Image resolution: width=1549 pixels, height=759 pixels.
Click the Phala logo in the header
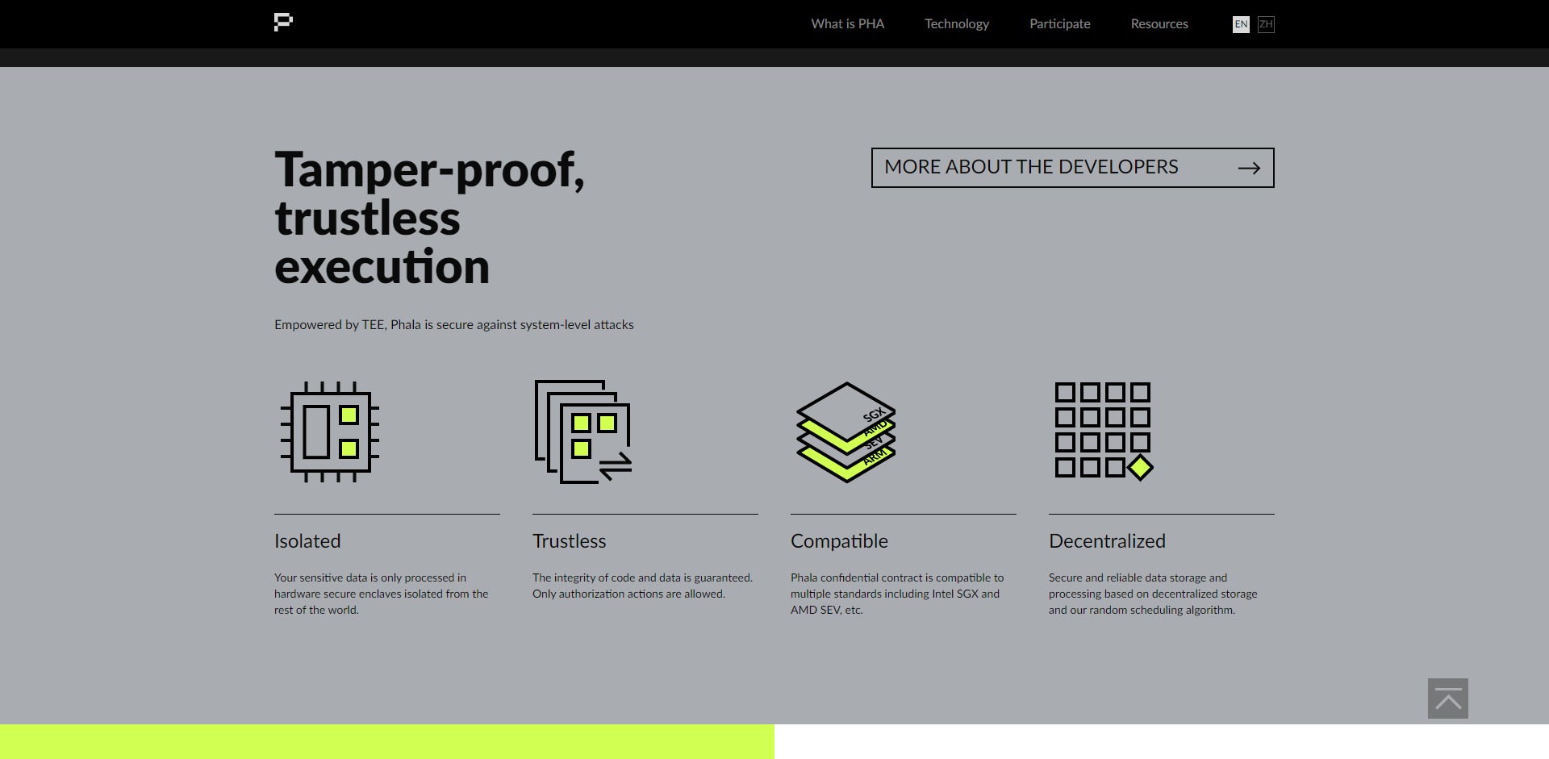tap(283, 23)
